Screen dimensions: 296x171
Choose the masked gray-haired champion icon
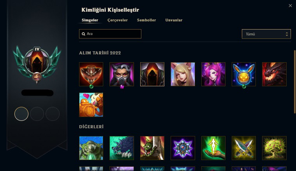click(x=122, y=74)
